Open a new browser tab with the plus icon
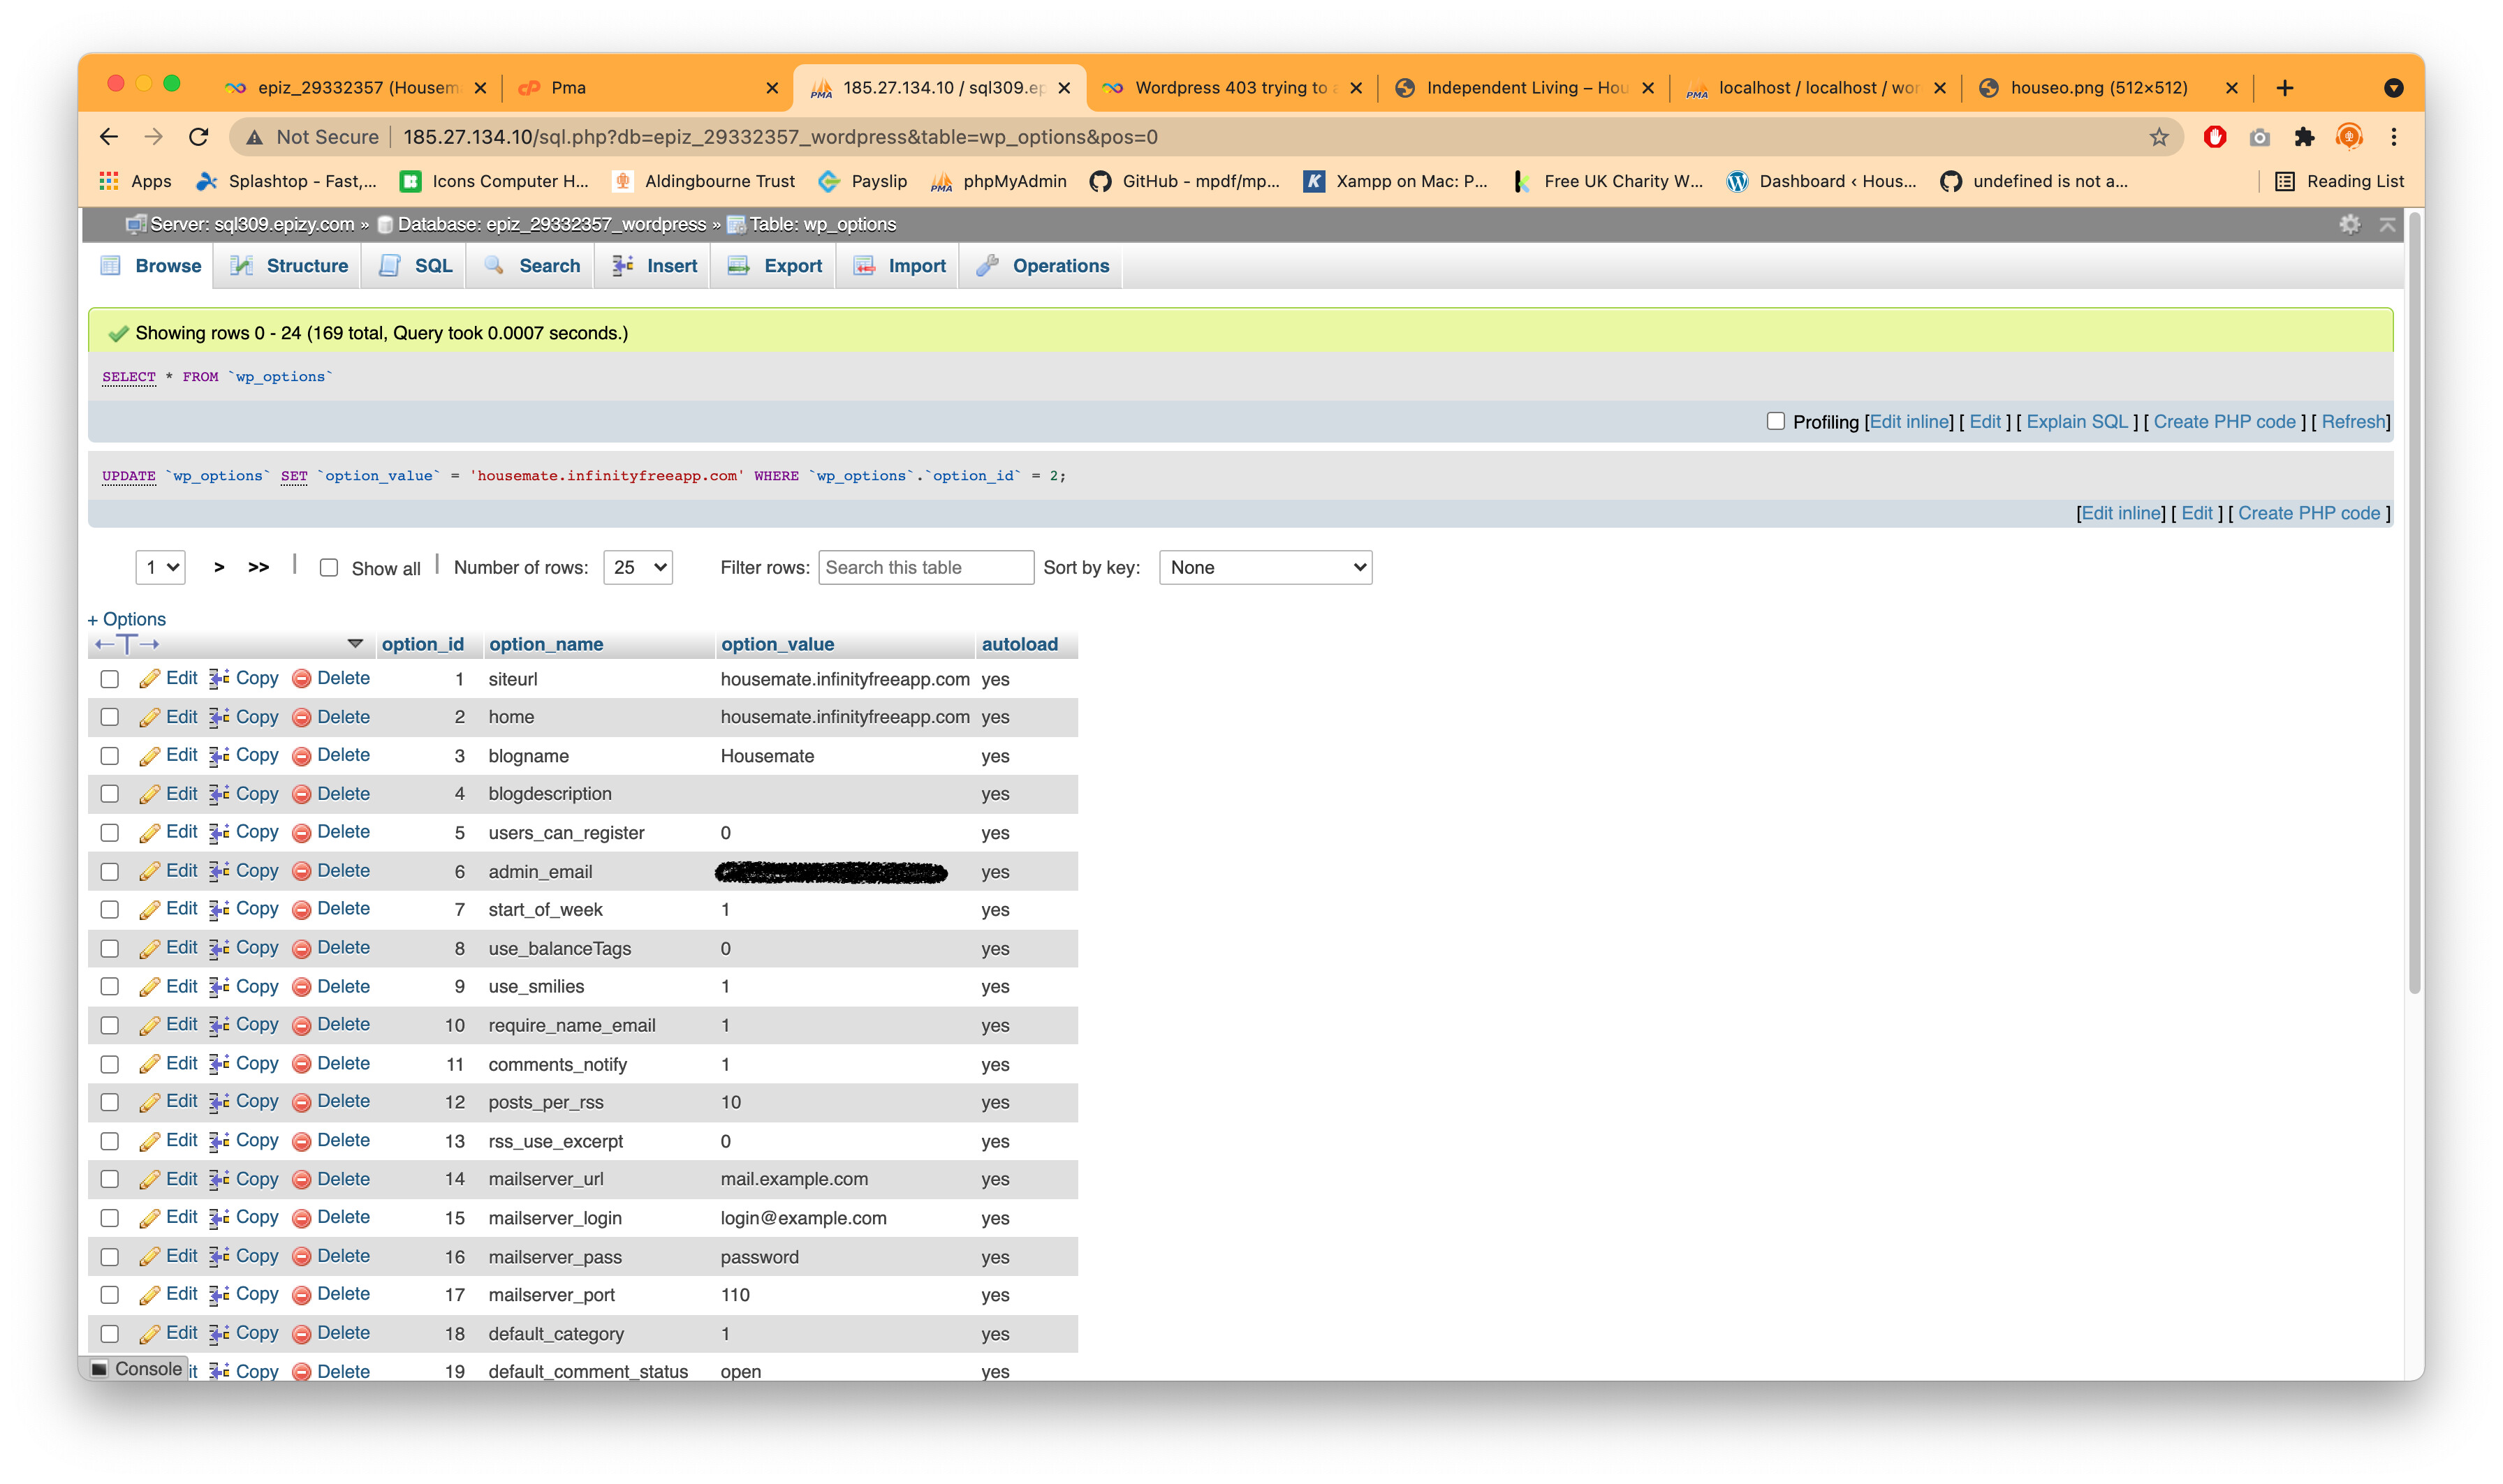2503x1484 pixels. pyautogui.click(x=2284, y=88)
